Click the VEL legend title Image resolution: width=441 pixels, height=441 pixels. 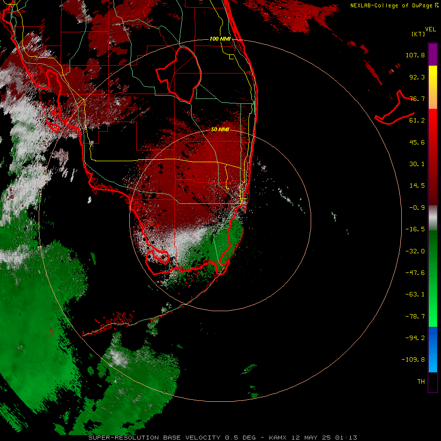coord(431,29)
